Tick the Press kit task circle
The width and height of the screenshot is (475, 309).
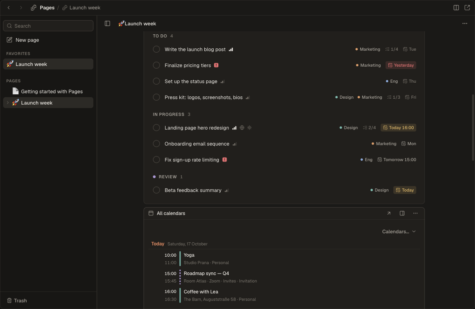tap(156, 97)
